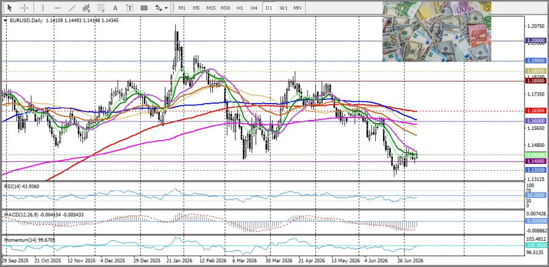549x267 pixels.
Task: Select the text label tool
Action: coord(129,8)
